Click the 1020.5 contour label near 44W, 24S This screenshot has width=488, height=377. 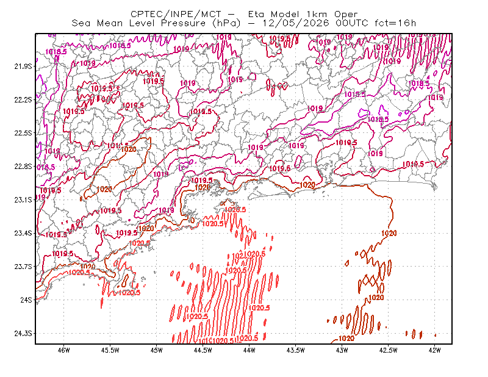point(259,308)
